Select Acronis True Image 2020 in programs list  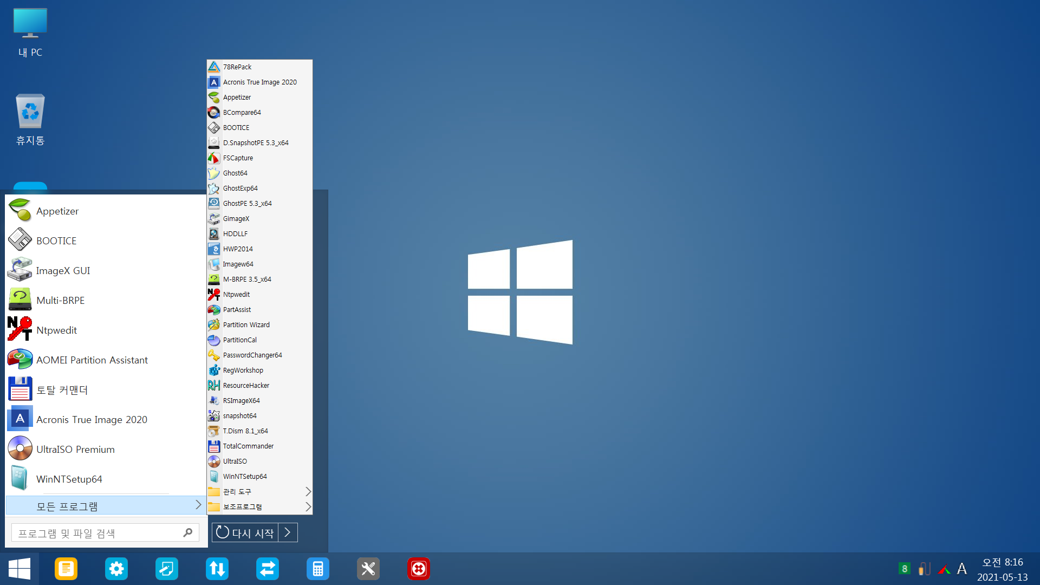pyautogui.click(x=259, y=82)
